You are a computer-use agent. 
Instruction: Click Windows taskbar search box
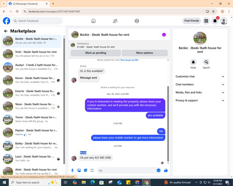click(x=35, y=182)
